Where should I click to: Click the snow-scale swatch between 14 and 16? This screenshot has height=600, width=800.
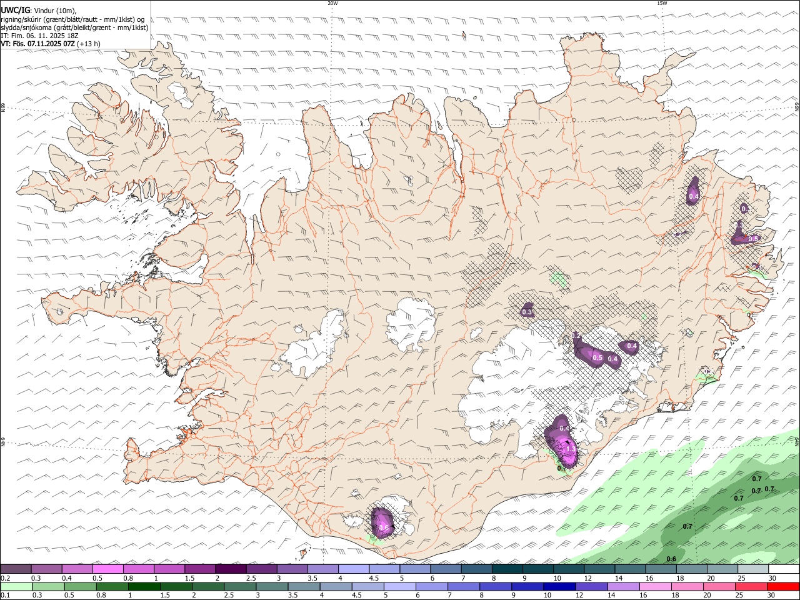point(630,569)
